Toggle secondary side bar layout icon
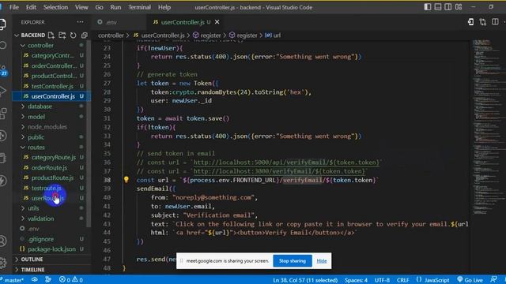 pos(448,7)
